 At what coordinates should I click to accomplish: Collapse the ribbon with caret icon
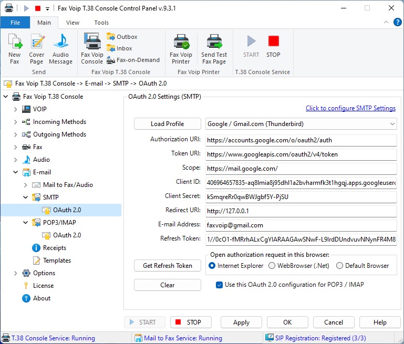[x=386, y=22]
